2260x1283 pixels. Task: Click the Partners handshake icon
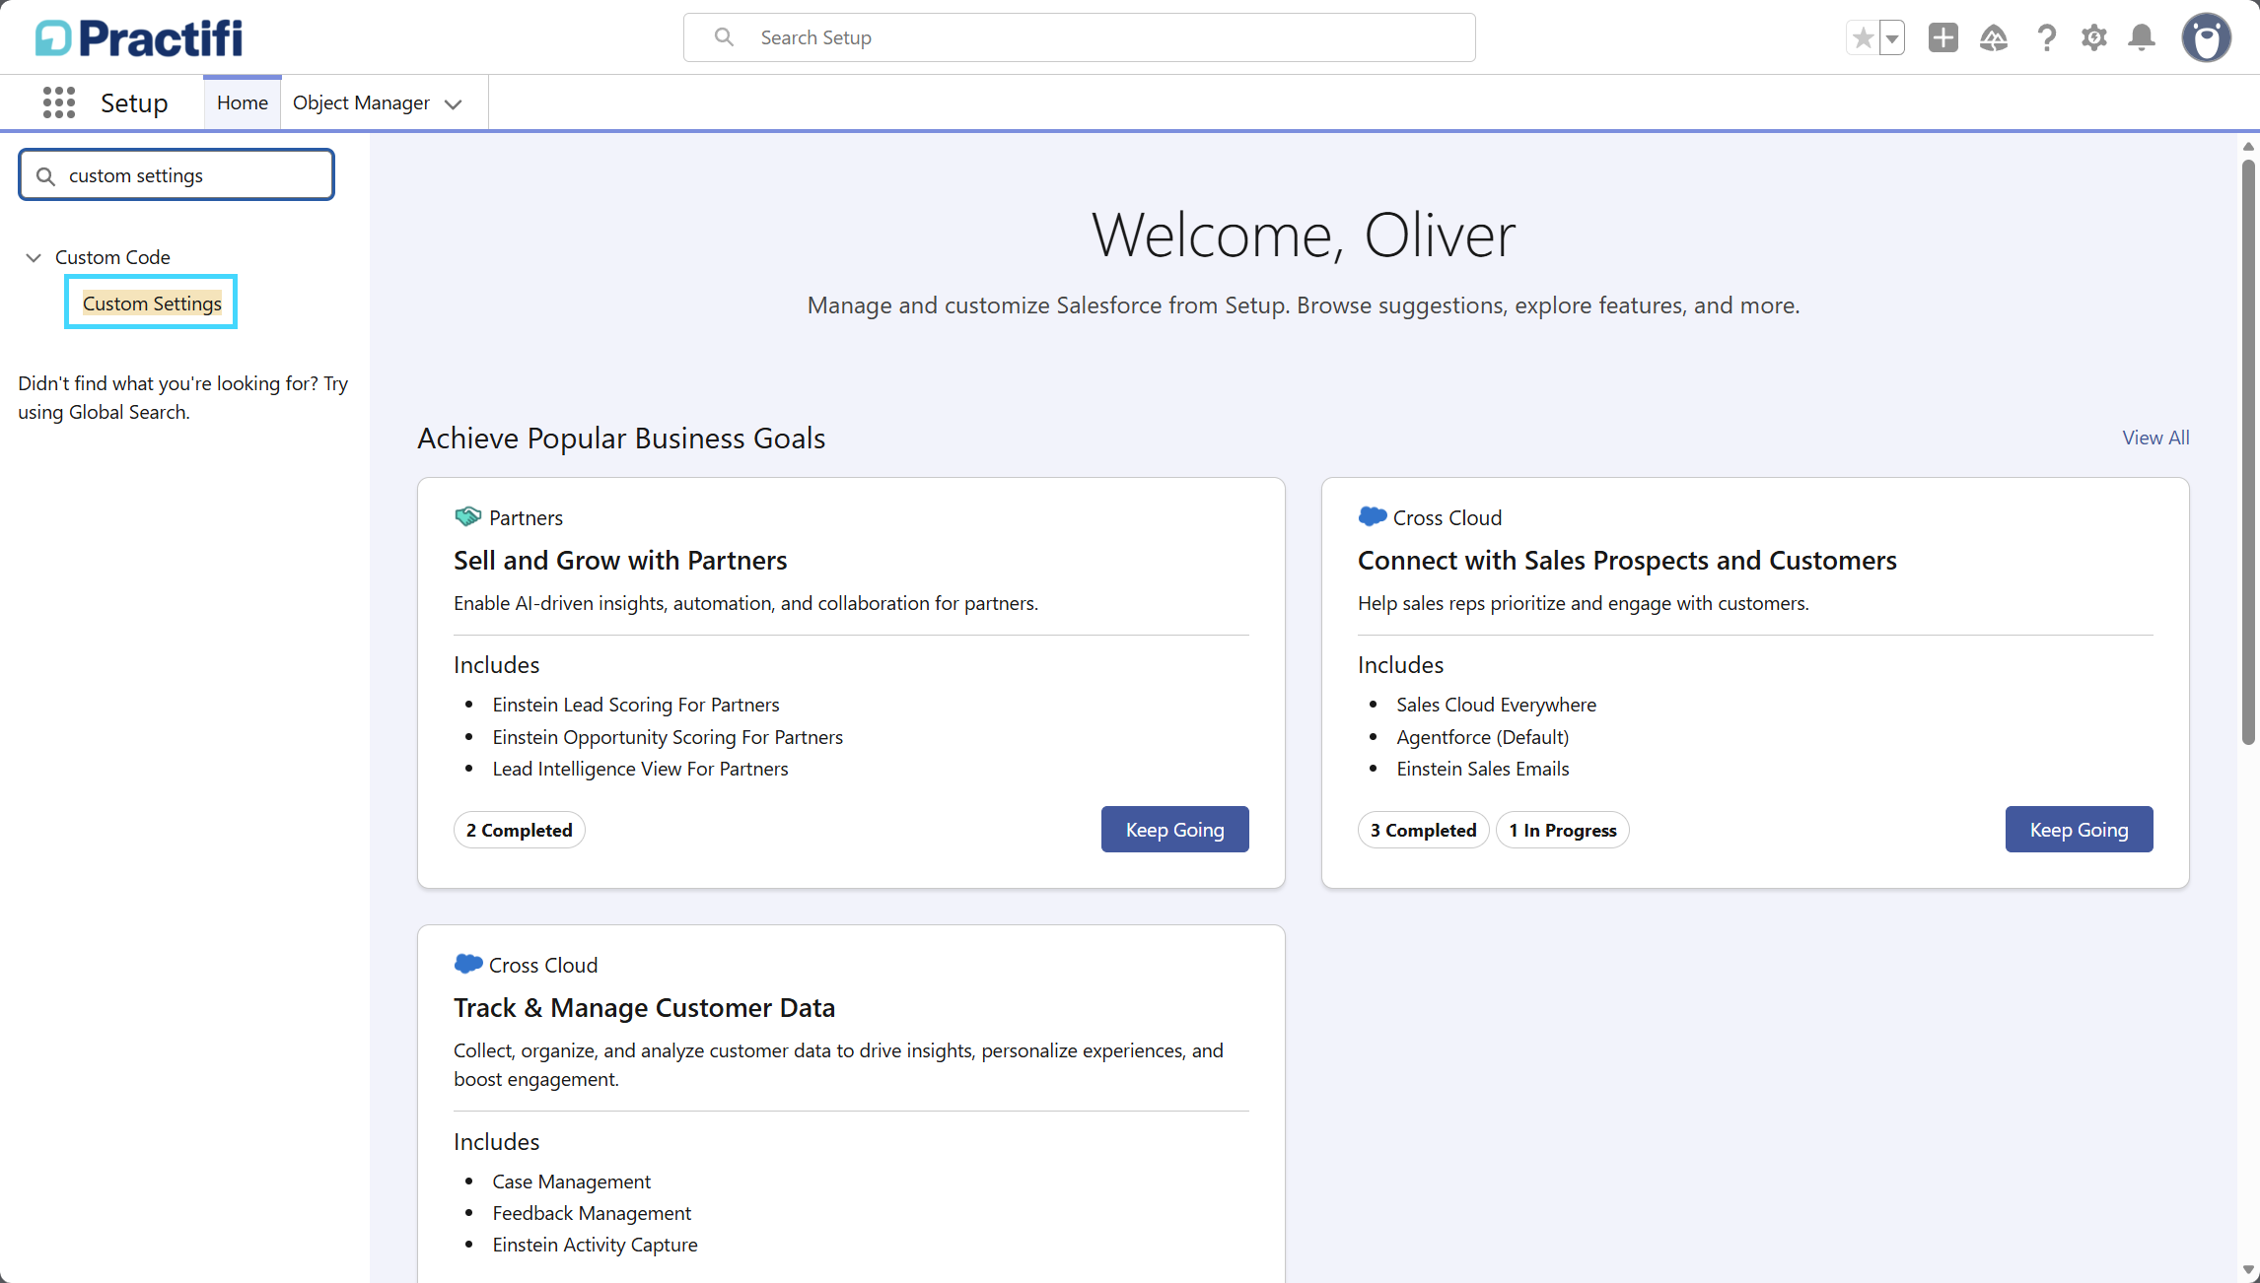click(x=467, y=516)
